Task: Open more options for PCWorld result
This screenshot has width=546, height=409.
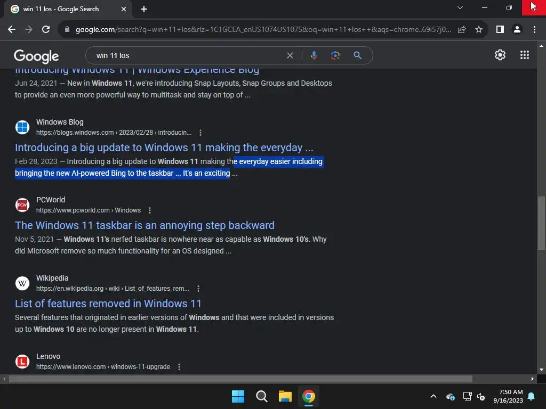Action: pos(150,210)
